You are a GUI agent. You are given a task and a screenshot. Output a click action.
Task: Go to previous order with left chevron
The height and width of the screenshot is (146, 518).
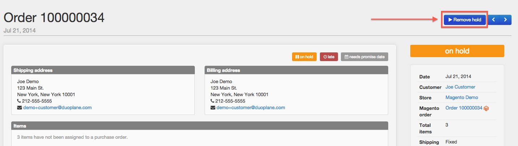pyautogui.click(x=494, y=20)
